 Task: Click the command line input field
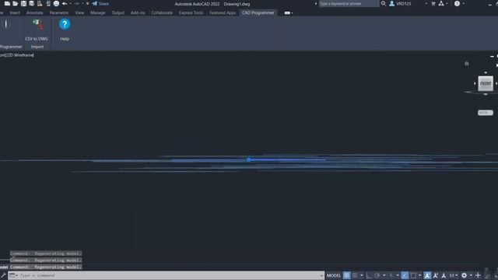click(166, 275)
